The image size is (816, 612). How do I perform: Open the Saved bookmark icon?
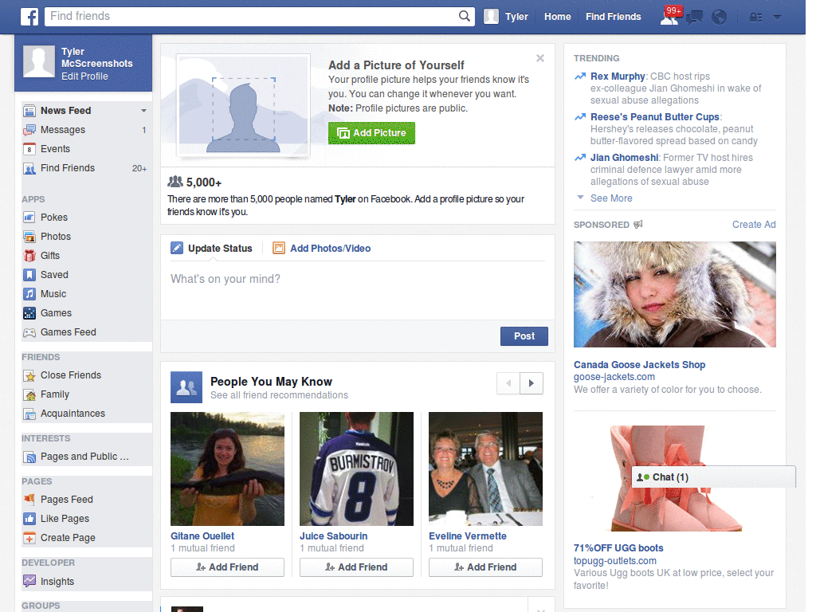[x=29, y=275]
